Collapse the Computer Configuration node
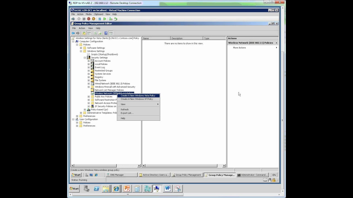This screenshot has width=353, height=198. tap(73, 42)
